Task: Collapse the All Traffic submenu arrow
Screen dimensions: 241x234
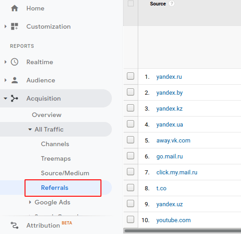Action: pos(30,129)
